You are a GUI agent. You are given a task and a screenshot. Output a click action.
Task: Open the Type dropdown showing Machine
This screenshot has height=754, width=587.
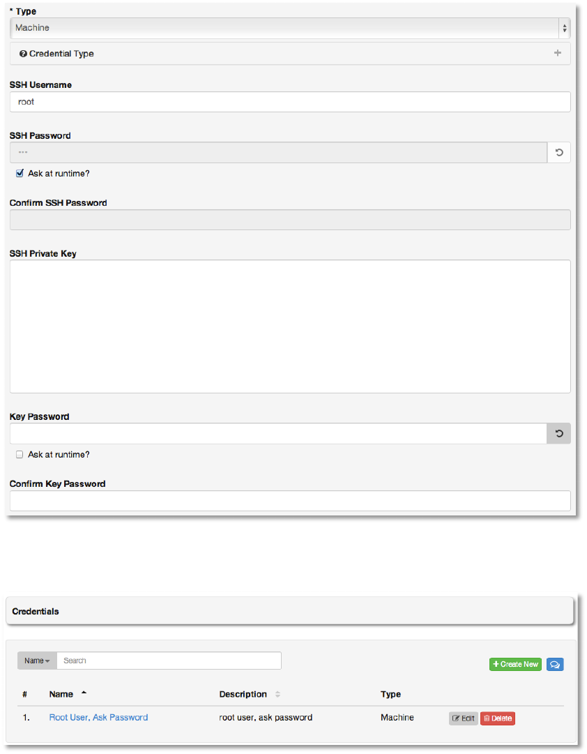point(290,28)
